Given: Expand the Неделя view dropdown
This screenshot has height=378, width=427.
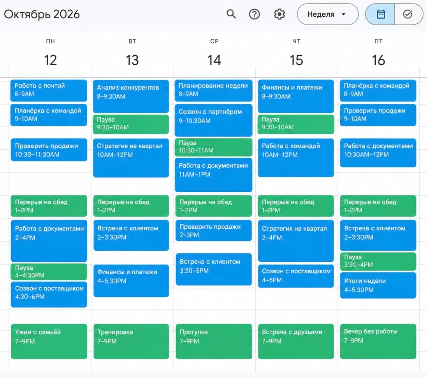Looking at the screenshot, I should point(328,14).
